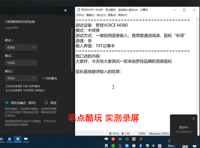Click the line 语速:快 in Notepad
This screenshot has width=200, height=148.
pos(84,41)
